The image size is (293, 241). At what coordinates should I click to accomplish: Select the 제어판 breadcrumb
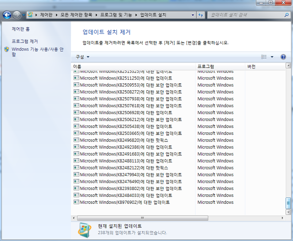pos(46,15)
